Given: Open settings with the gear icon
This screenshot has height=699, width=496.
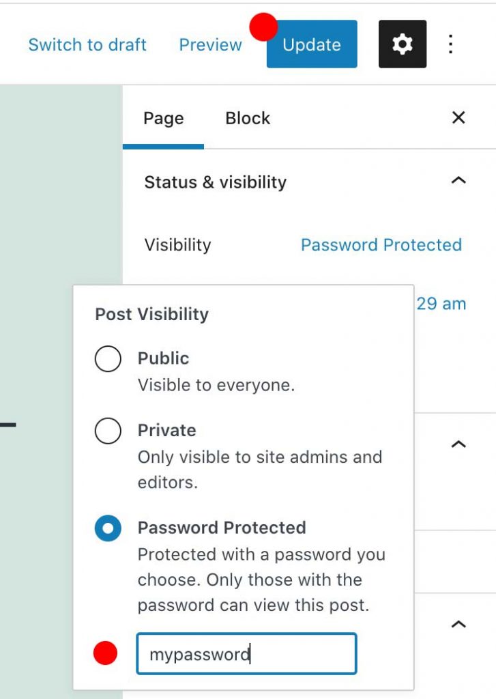Looking at the screenshot, I should pyautogui.click(x=403, y=44).
